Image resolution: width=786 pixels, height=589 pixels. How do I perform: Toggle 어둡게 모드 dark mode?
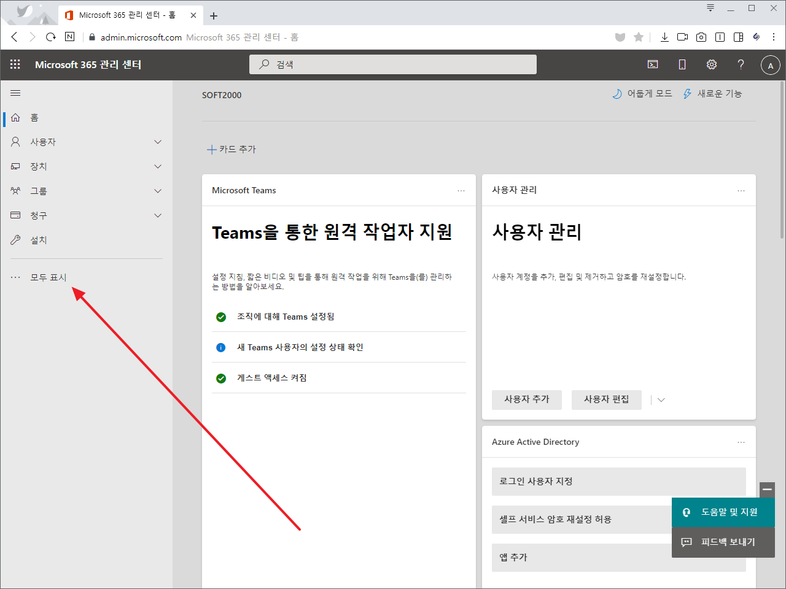(642, 94)
